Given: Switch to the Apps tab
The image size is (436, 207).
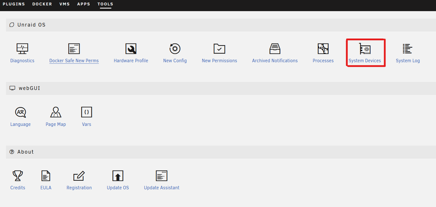Looking at the screenshot, I should [84, 4].
